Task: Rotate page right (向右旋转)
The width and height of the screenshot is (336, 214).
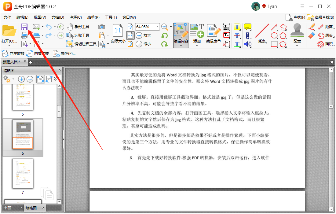Action: [38, 53]
